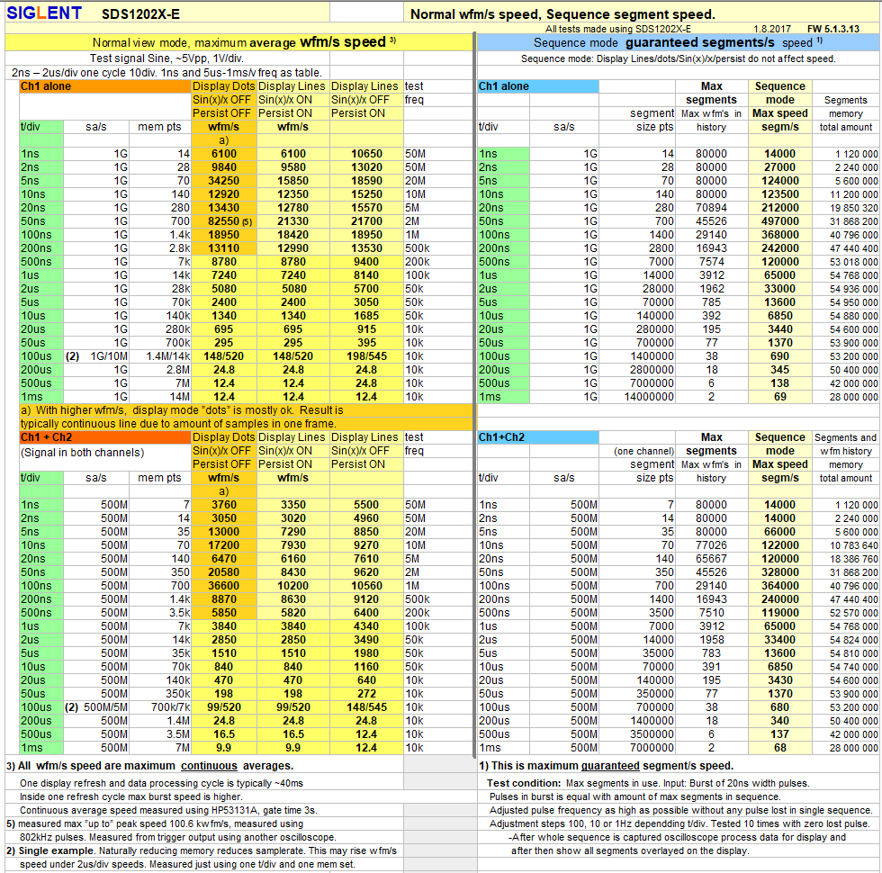Click the max segments value '70894'
The width and height of the screenshot is (882, 873).
tap(711, 208)
